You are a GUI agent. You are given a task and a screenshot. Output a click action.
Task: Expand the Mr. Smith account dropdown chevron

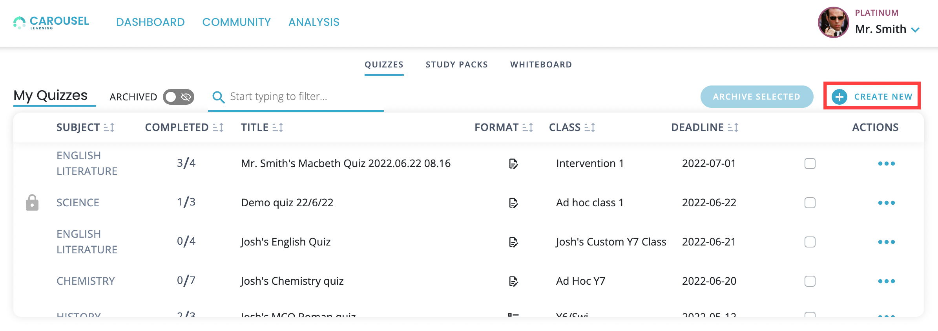(x=915, y=30)
